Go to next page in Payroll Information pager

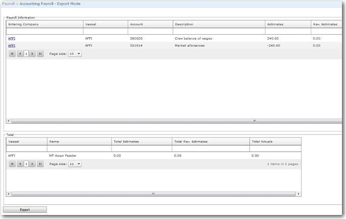[33, 53]
